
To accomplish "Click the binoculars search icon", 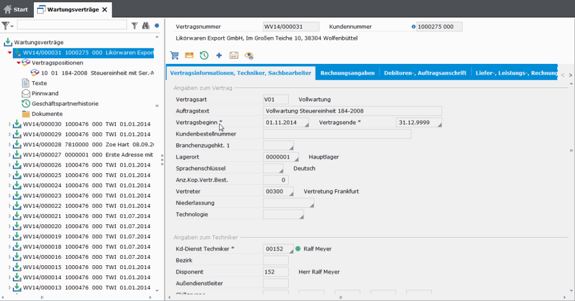I will (x=146, y=26).
